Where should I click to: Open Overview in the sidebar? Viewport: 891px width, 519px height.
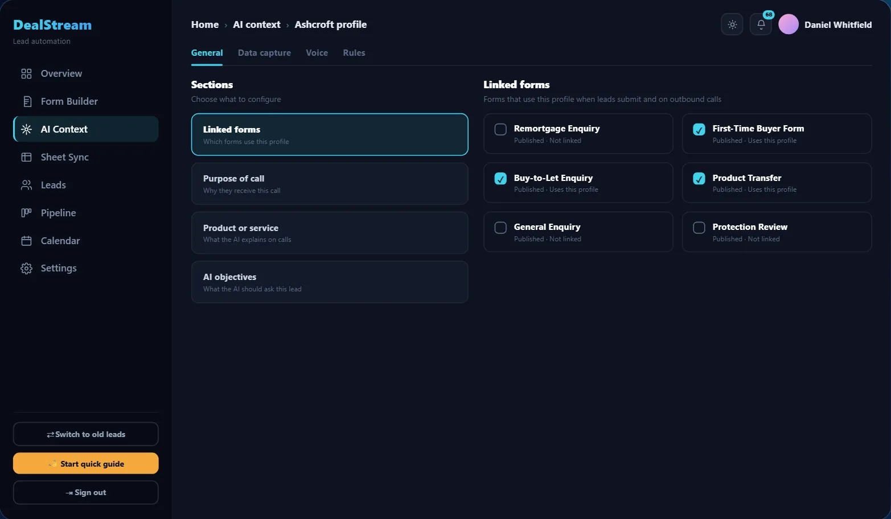pyautogui.click(x=86, y=73)
